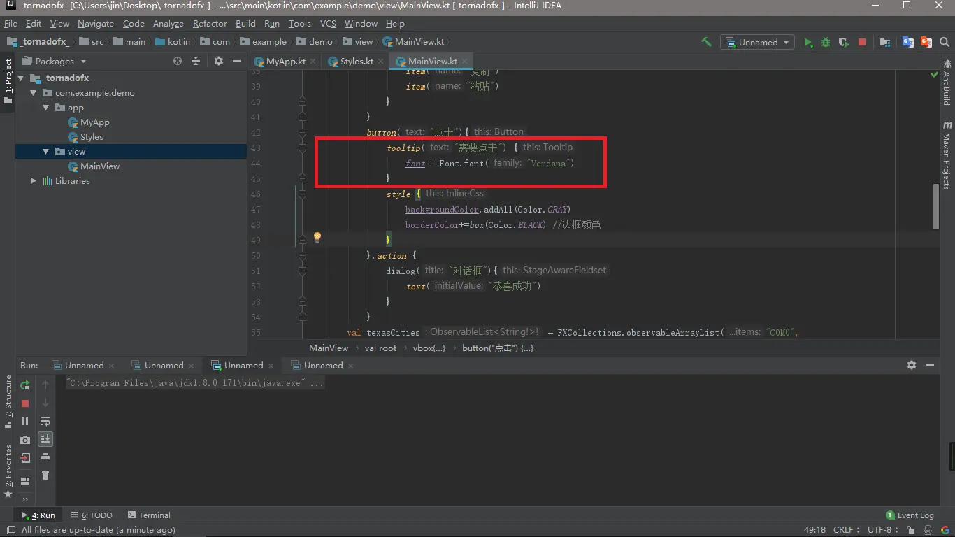
Task: Fold the code block at line 42
Action: 302,131
